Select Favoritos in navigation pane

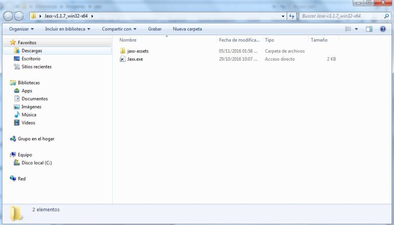(27, 43)
